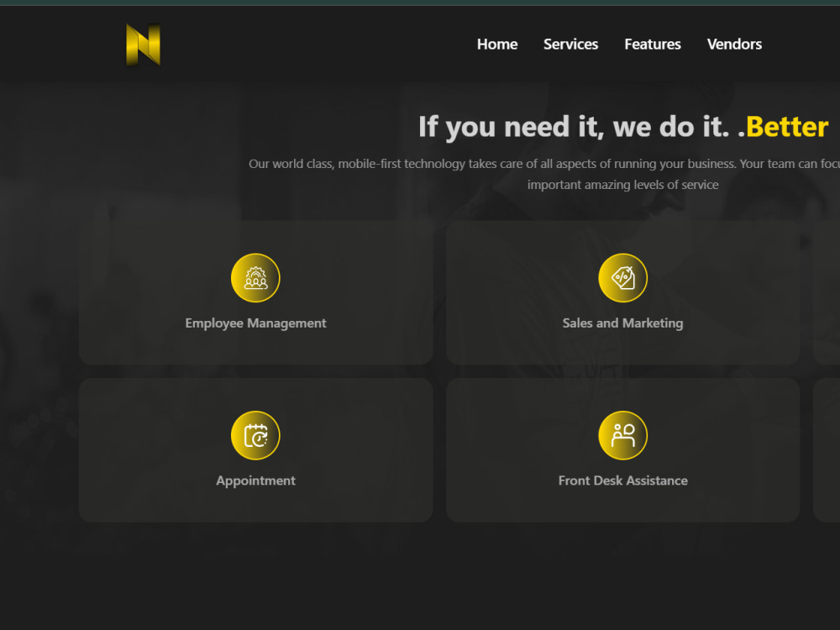Click the Appointment calendar icon
This screenshot has width=840, height=630.
255,435
